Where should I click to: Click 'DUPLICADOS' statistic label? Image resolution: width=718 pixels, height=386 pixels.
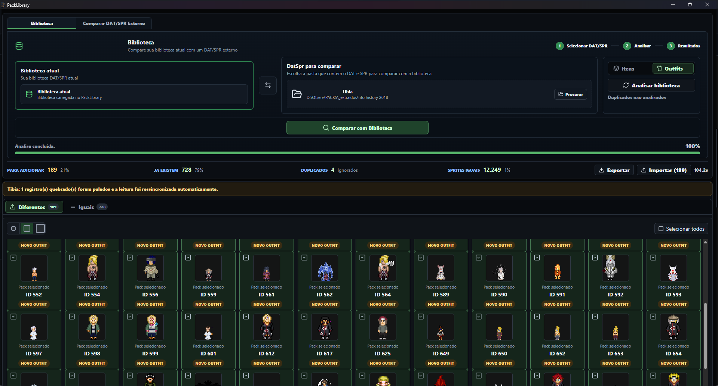pos(314,170)
